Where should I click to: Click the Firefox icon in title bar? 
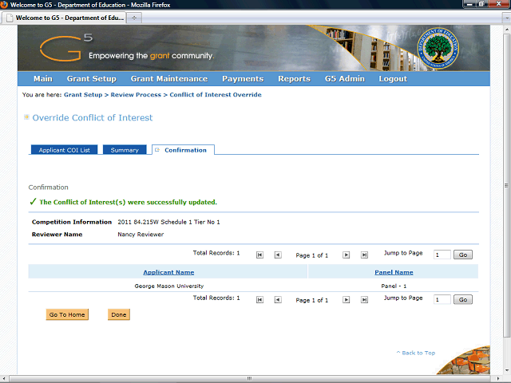click(4, 5)
